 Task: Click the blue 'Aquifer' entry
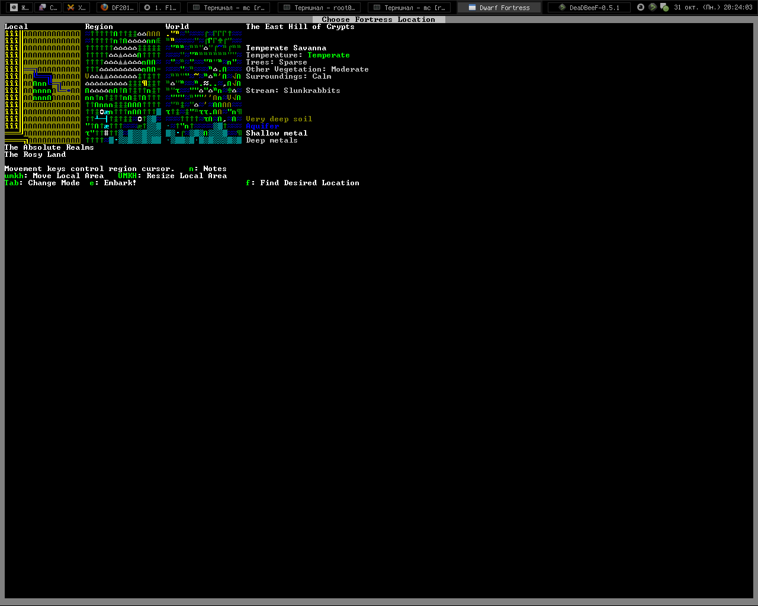(263, 126)
